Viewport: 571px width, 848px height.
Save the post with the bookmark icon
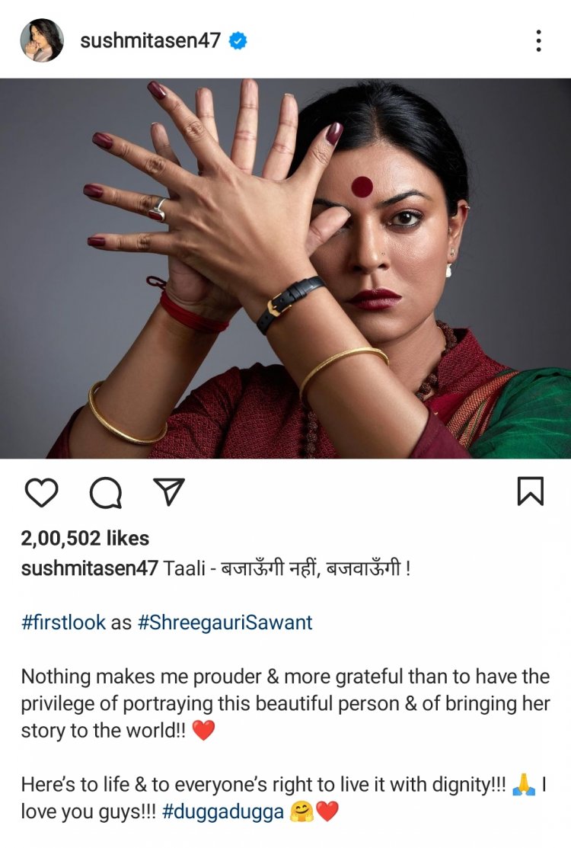[x=531, y=491]
